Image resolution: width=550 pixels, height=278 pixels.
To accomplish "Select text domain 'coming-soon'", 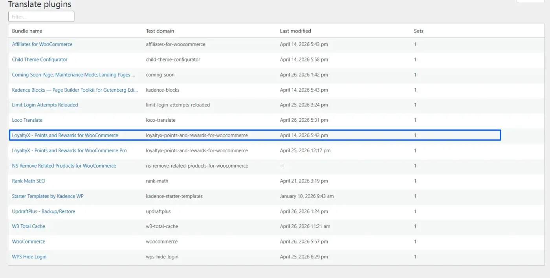I will (x=160, y=75).
